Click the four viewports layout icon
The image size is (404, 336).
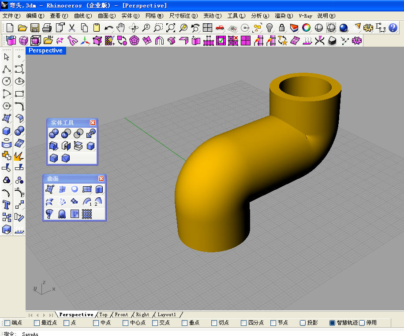tap(207, 28)
